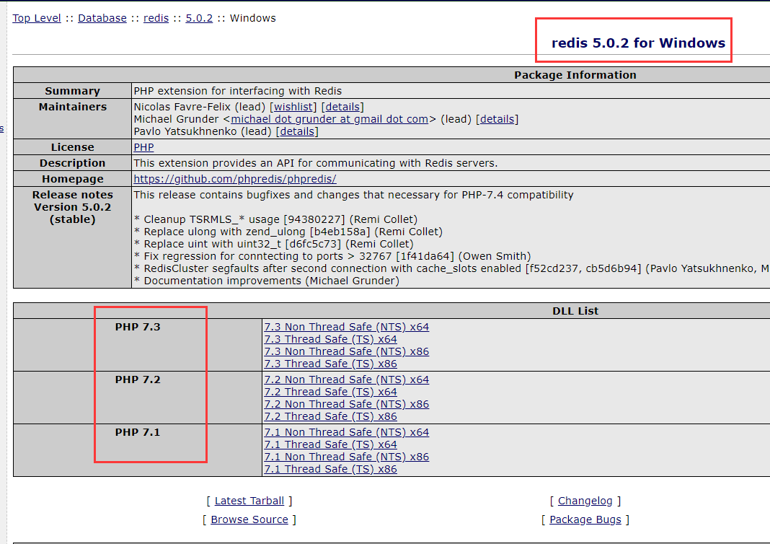Click the 'Package Information' table header
The image size is (770, 544).
coord(575,75)
